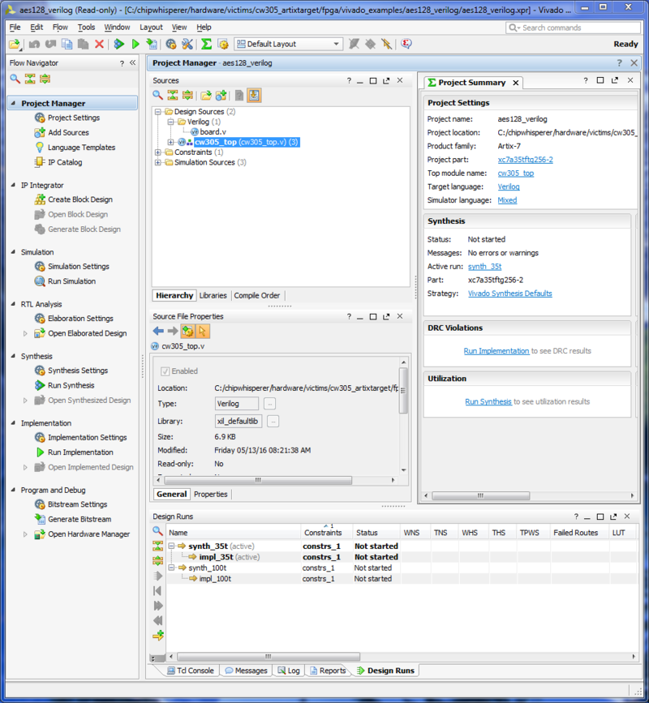Switch to the Tcl Console tab
This screenshot has width=649, height=703.
coord(190,671)
